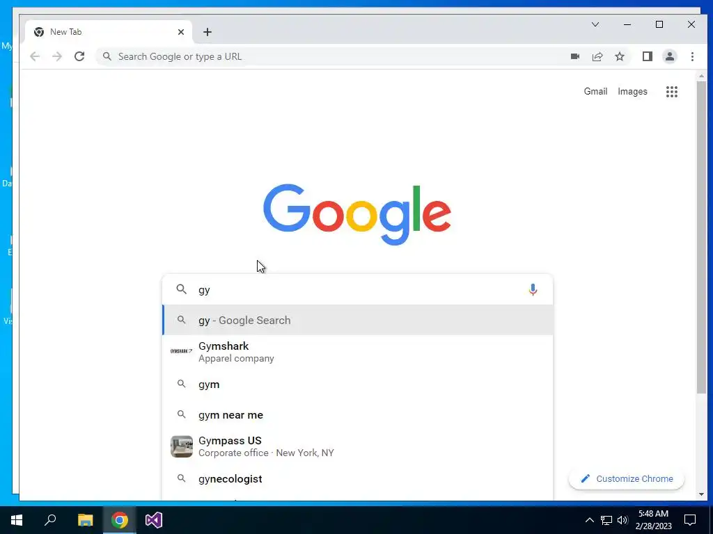Open the taskbar clock and date

(653, 520)
